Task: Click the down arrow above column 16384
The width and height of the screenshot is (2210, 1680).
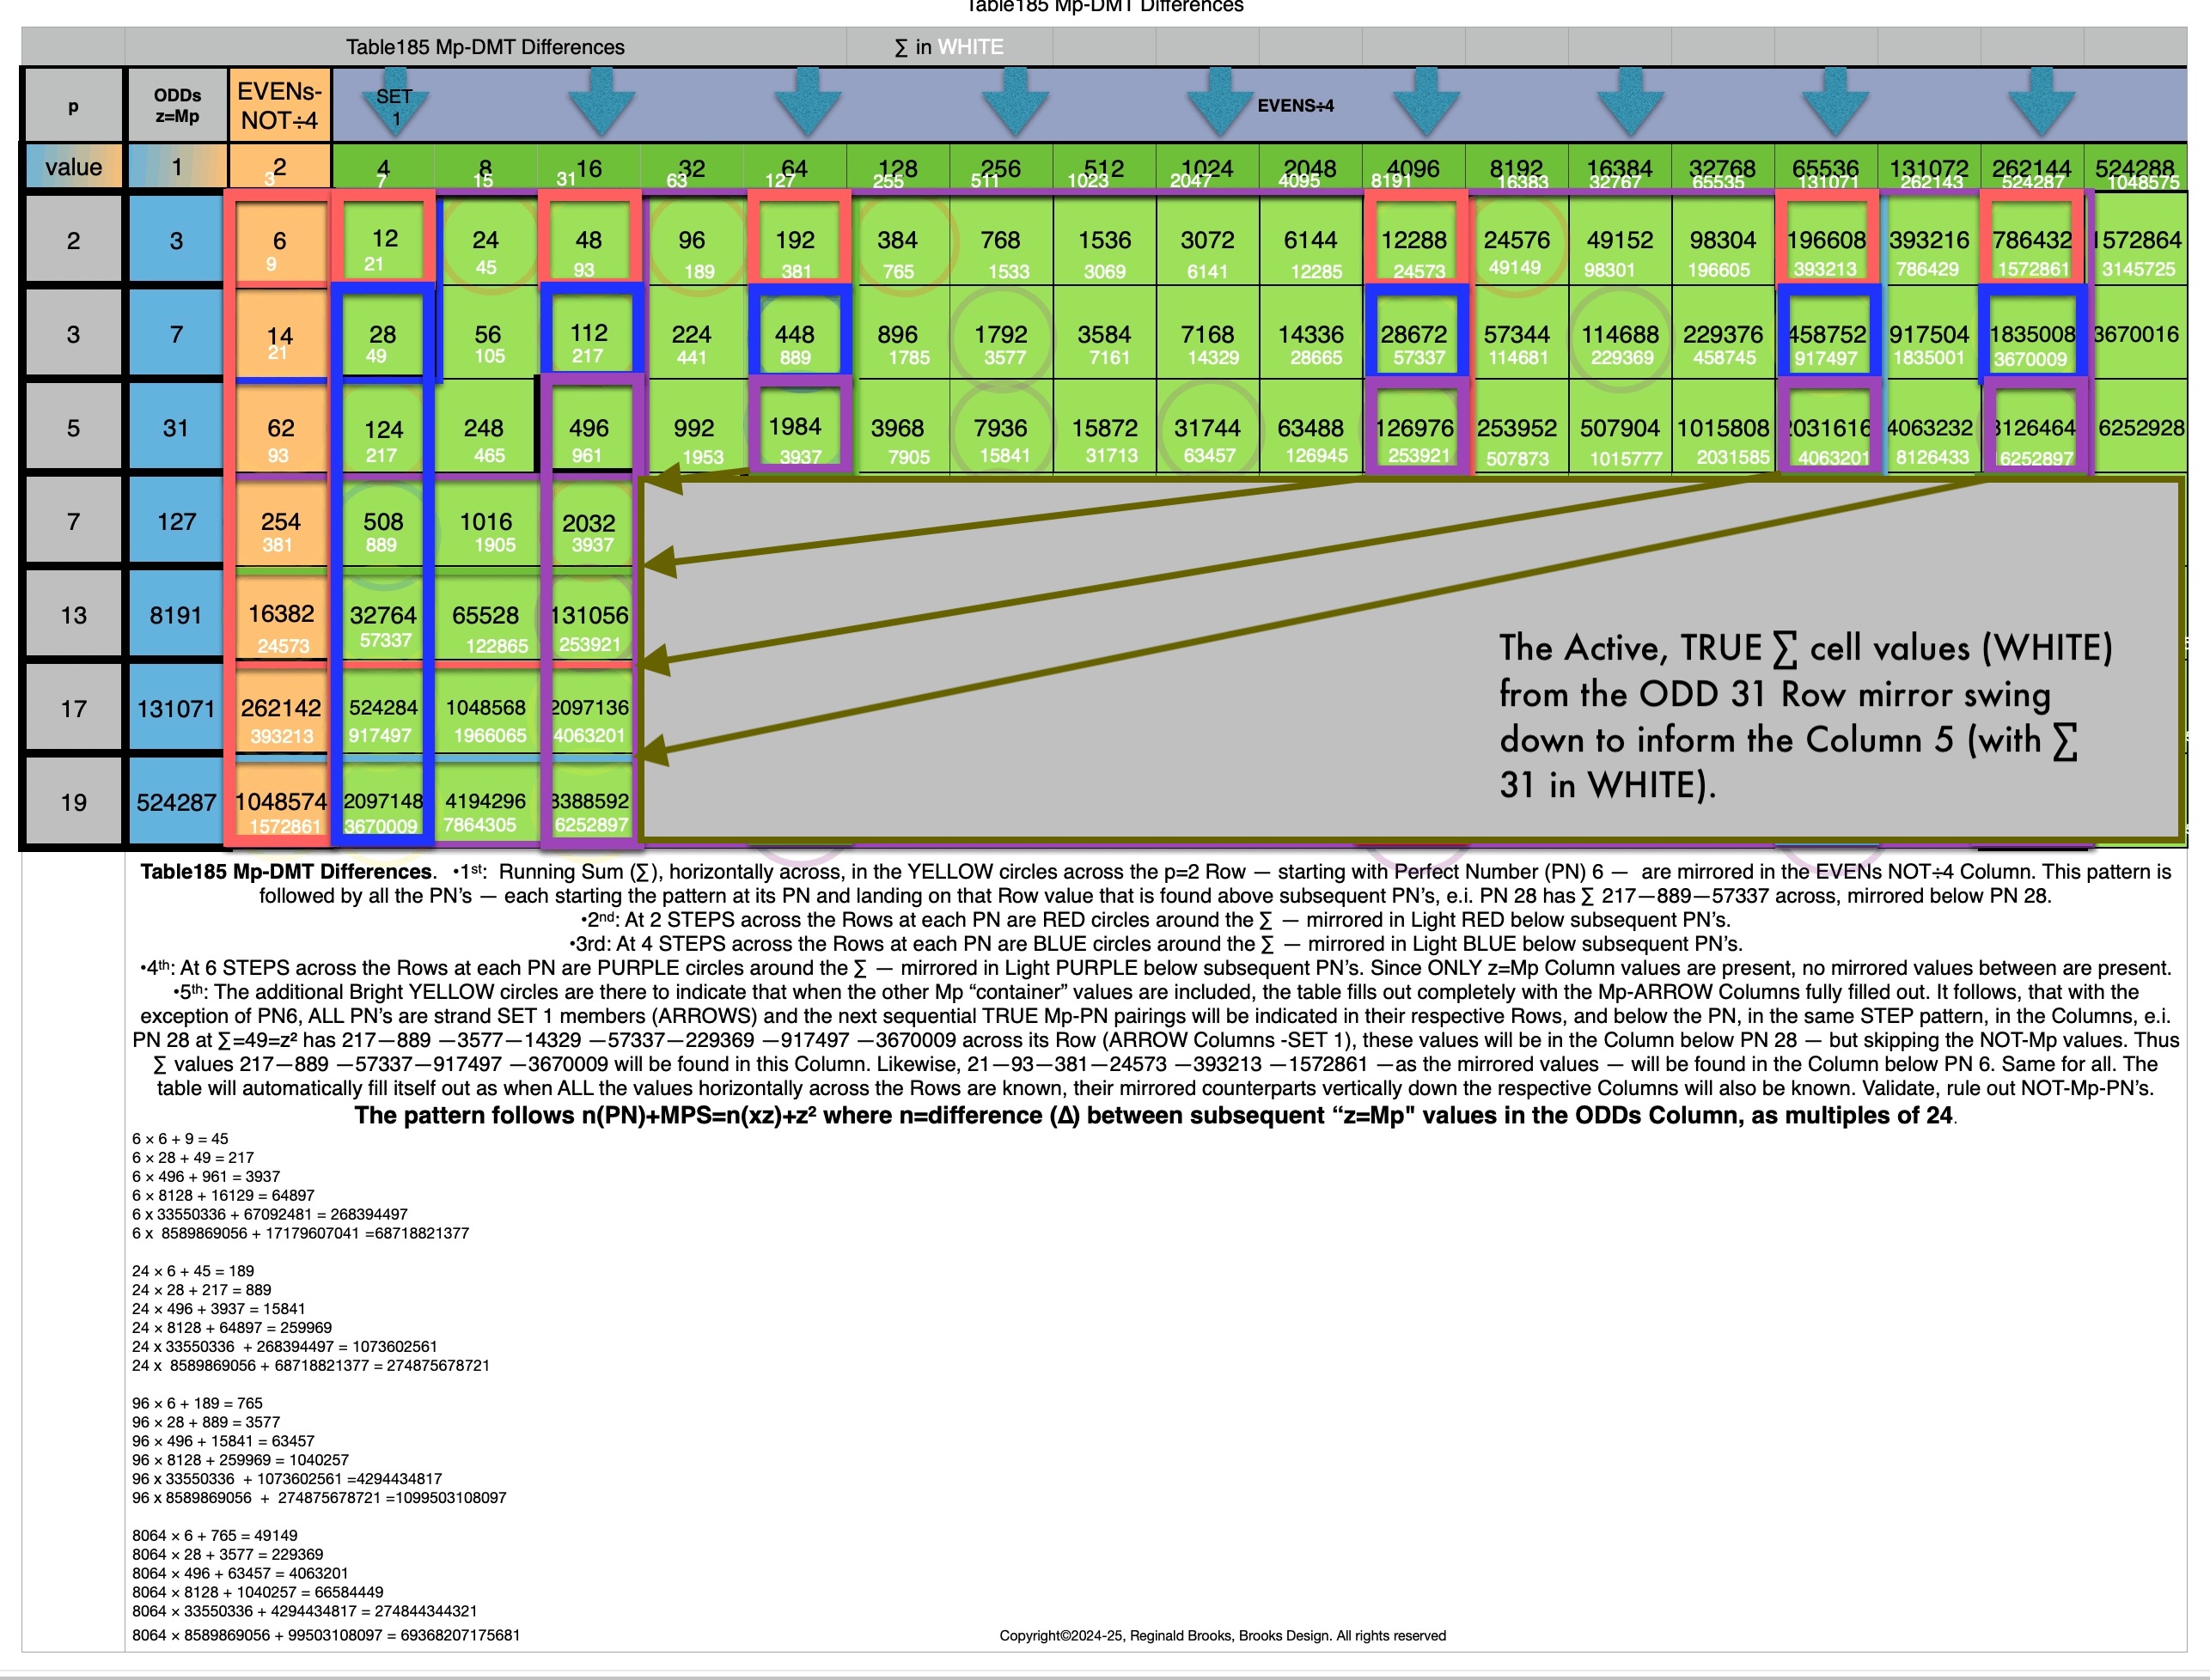Action: click(x=1631, y=103)
